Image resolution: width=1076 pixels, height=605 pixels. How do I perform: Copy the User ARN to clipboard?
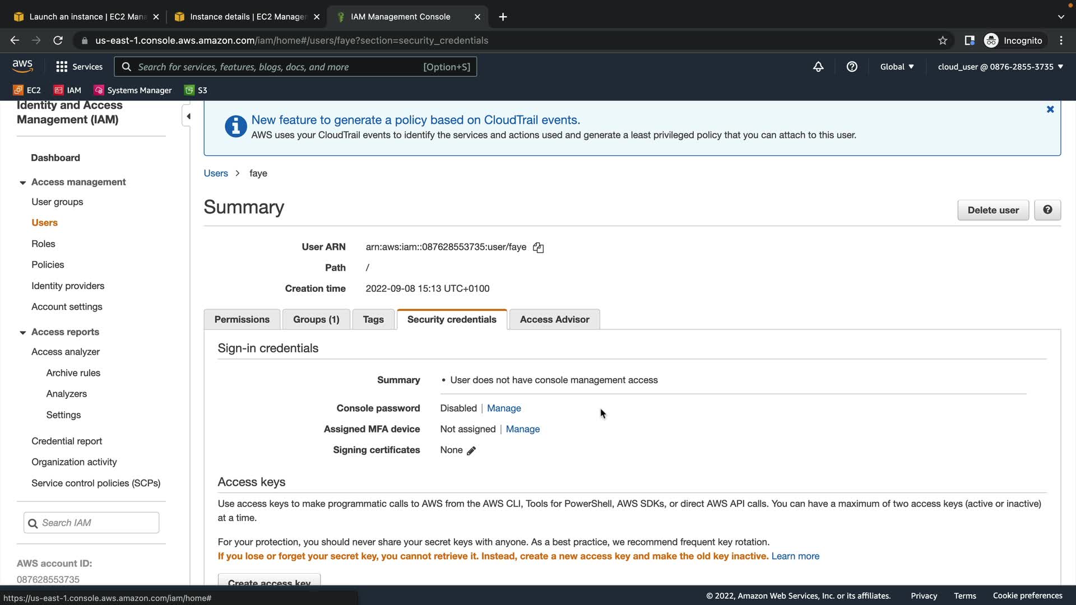click(x=538, y=247)
